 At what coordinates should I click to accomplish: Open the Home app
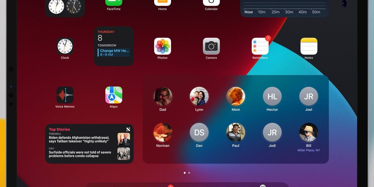(x=162, y=2)
